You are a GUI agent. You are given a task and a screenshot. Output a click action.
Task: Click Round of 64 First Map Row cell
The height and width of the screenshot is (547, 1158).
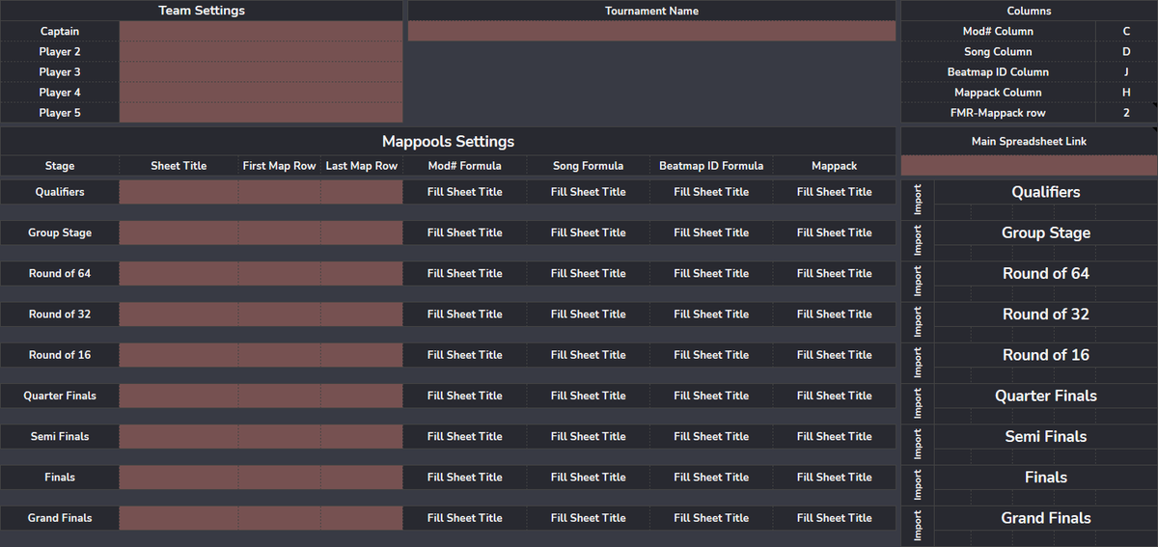[x=280, y=273]
